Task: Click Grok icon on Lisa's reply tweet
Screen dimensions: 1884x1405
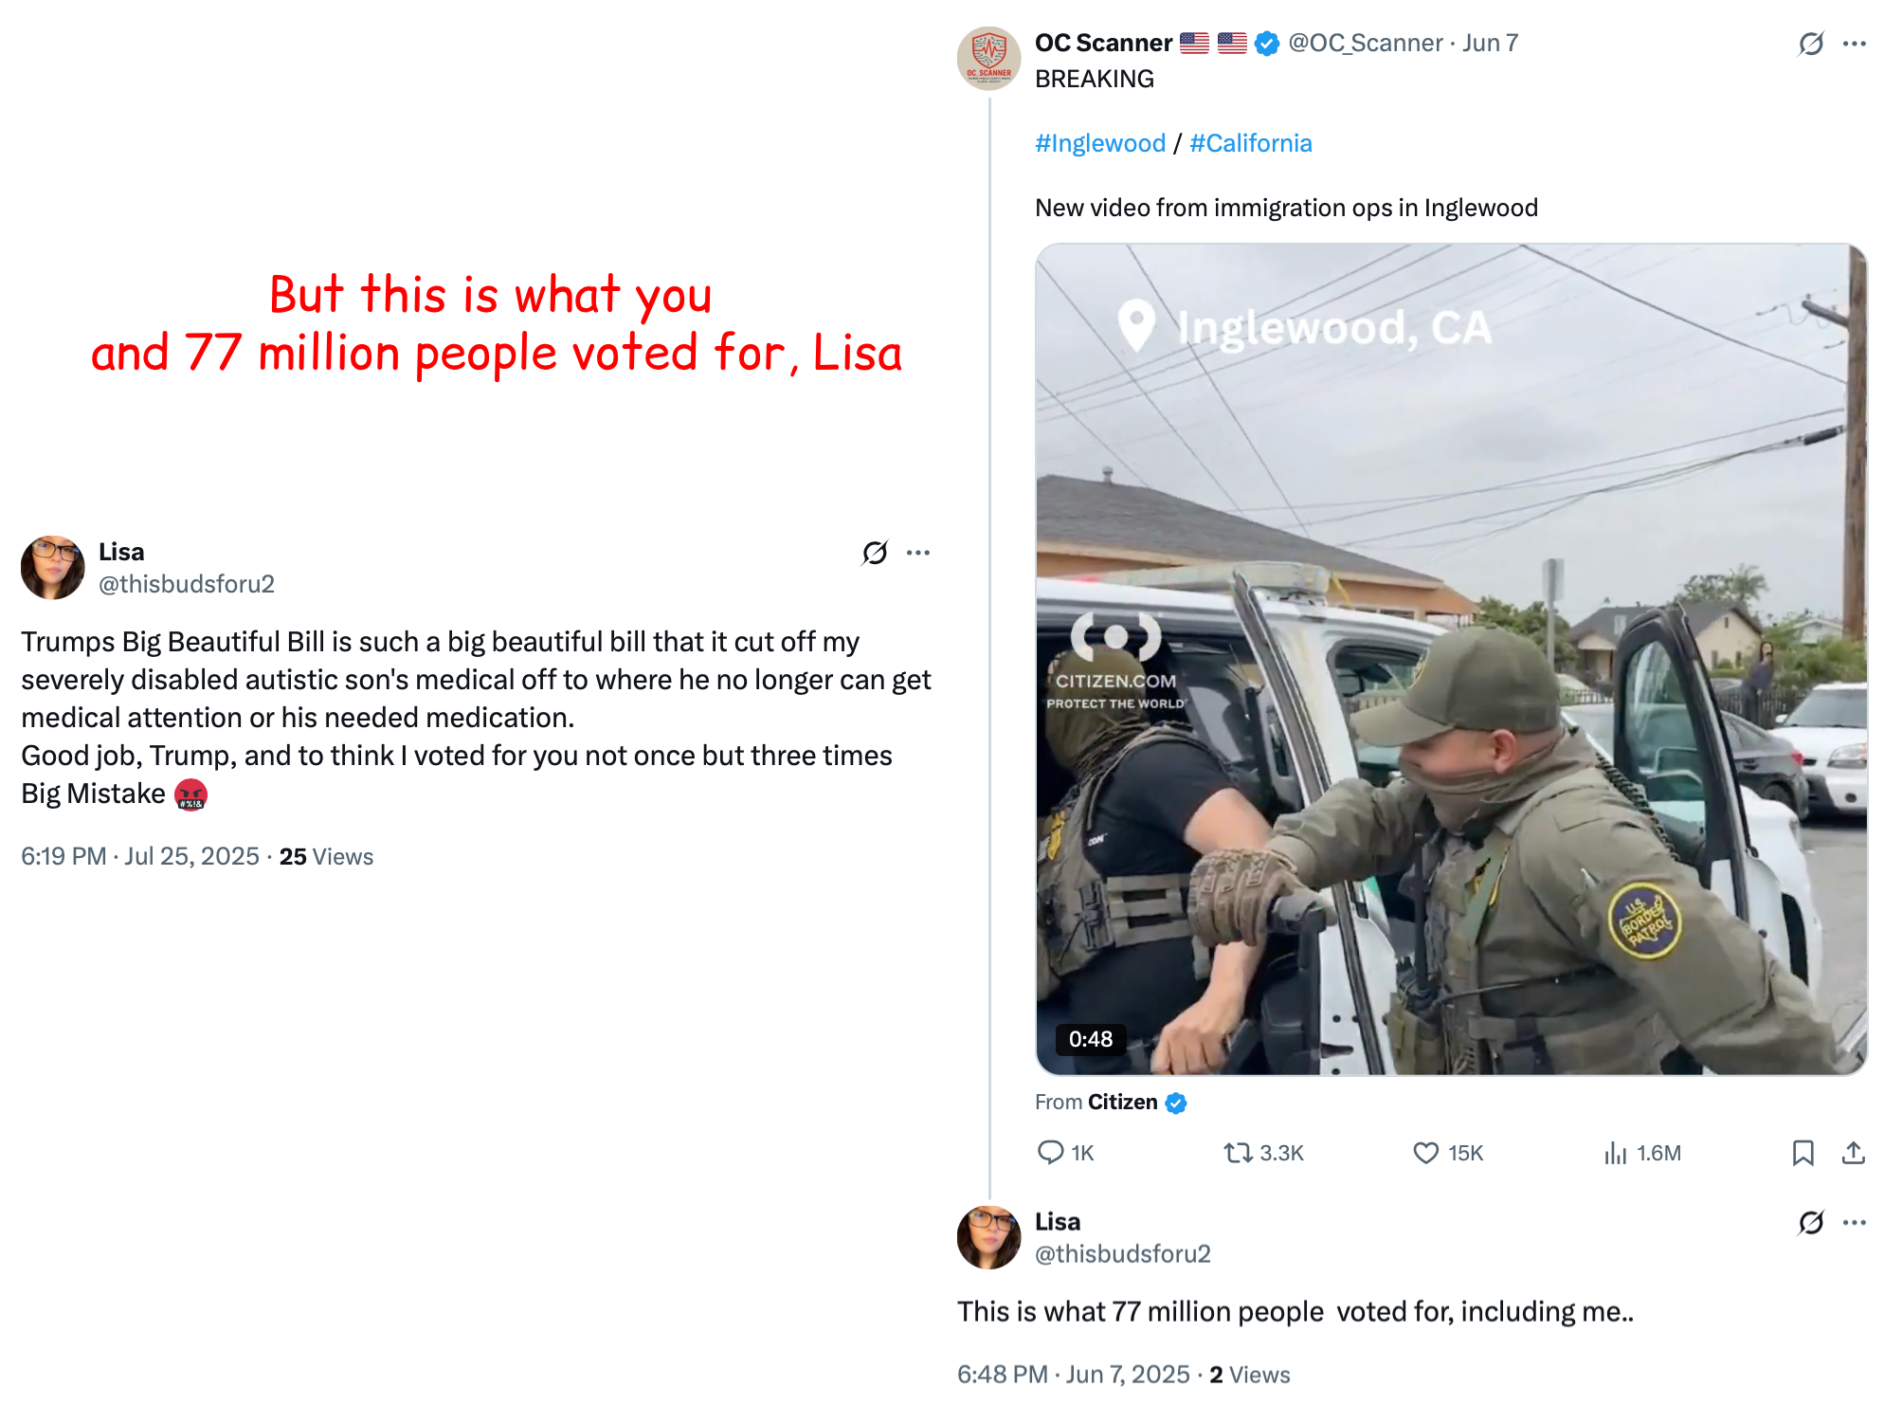Action: click(x=1811, y=1223)
